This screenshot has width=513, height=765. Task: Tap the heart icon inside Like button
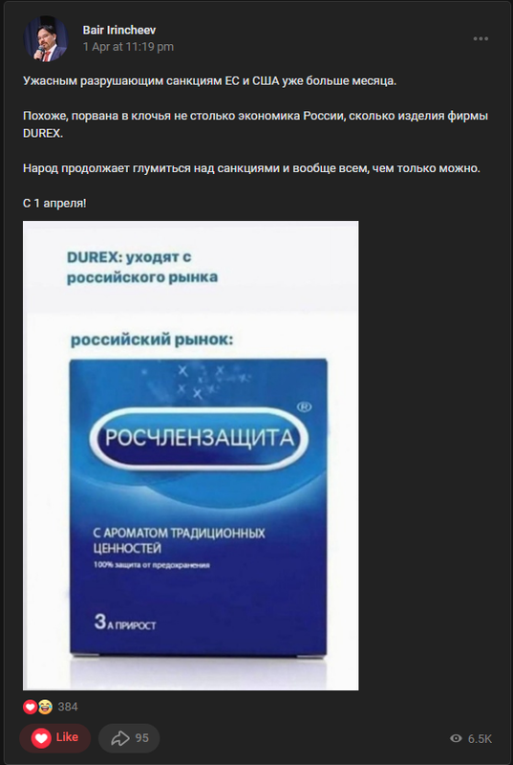tap(41, 738)
